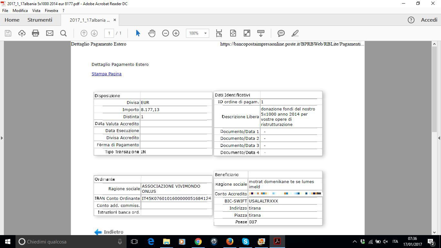The width and height of the screenshot is (441, 248).
Task: Click the Accedi sign-in button
Action: (429, 20)
